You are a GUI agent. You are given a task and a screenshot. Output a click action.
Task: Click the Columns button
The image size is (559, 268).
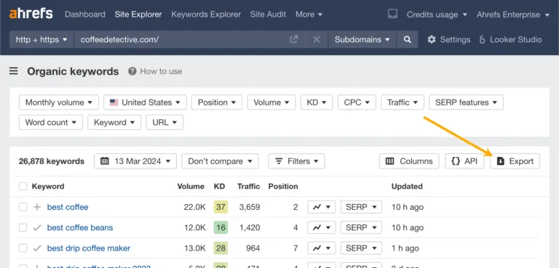tap(409, 161)
